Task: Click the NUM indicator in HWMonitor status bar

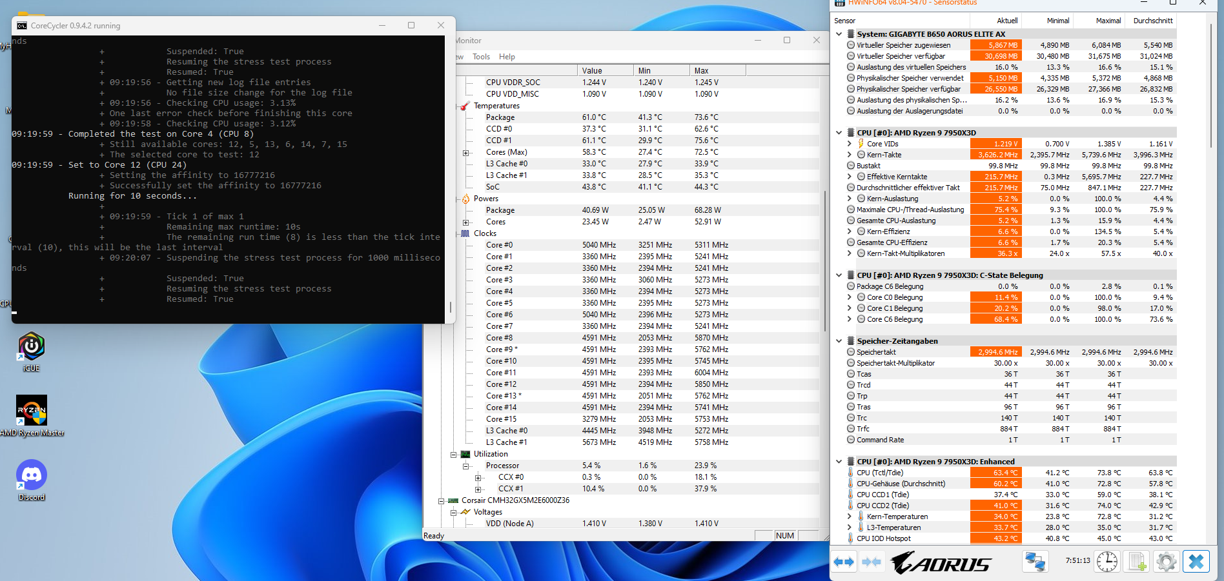Action: point(784,536)
